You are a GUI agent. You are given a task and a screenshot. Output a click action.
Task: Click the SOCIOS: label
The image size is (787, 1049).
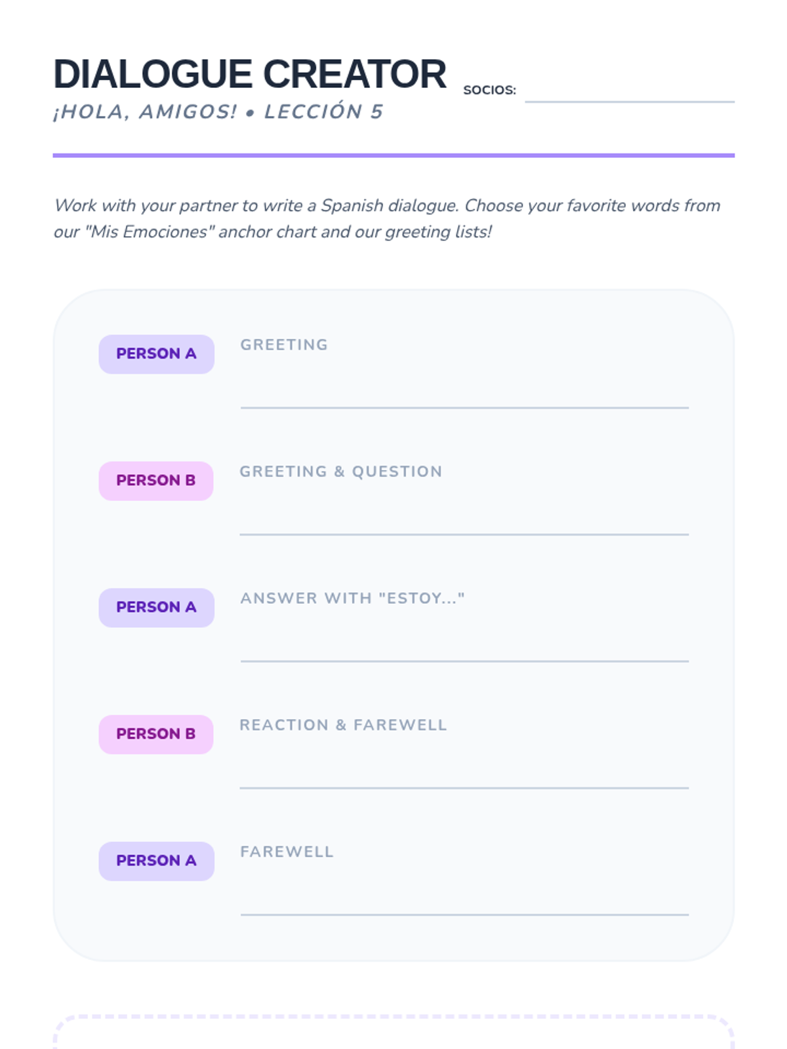[x=489, y=90]
